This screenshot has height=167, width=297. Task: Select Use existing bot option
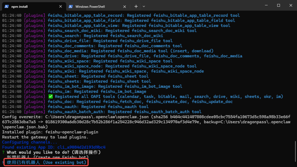(46, 162)
